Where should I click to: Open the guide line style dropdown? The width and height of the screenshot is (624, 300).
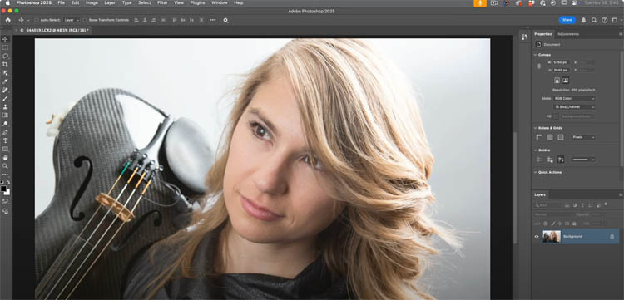pos(583,160)
